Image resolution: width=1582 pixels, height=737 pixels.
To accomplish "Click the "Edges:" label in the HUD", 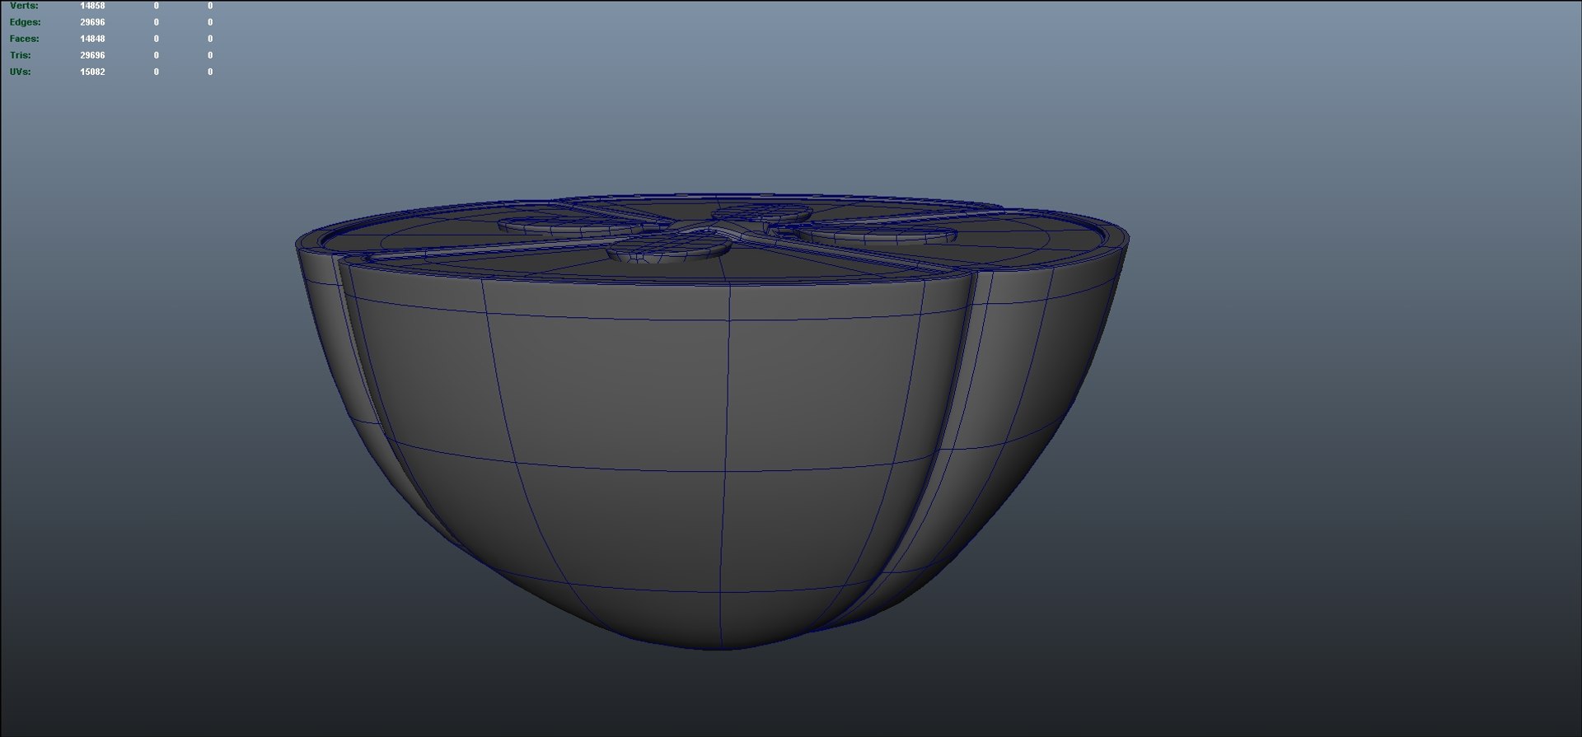I will click(25, 22).
